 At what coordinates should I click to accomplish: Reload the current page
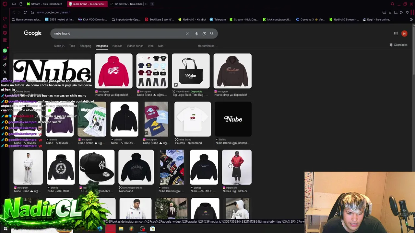[x=25, y=12]
